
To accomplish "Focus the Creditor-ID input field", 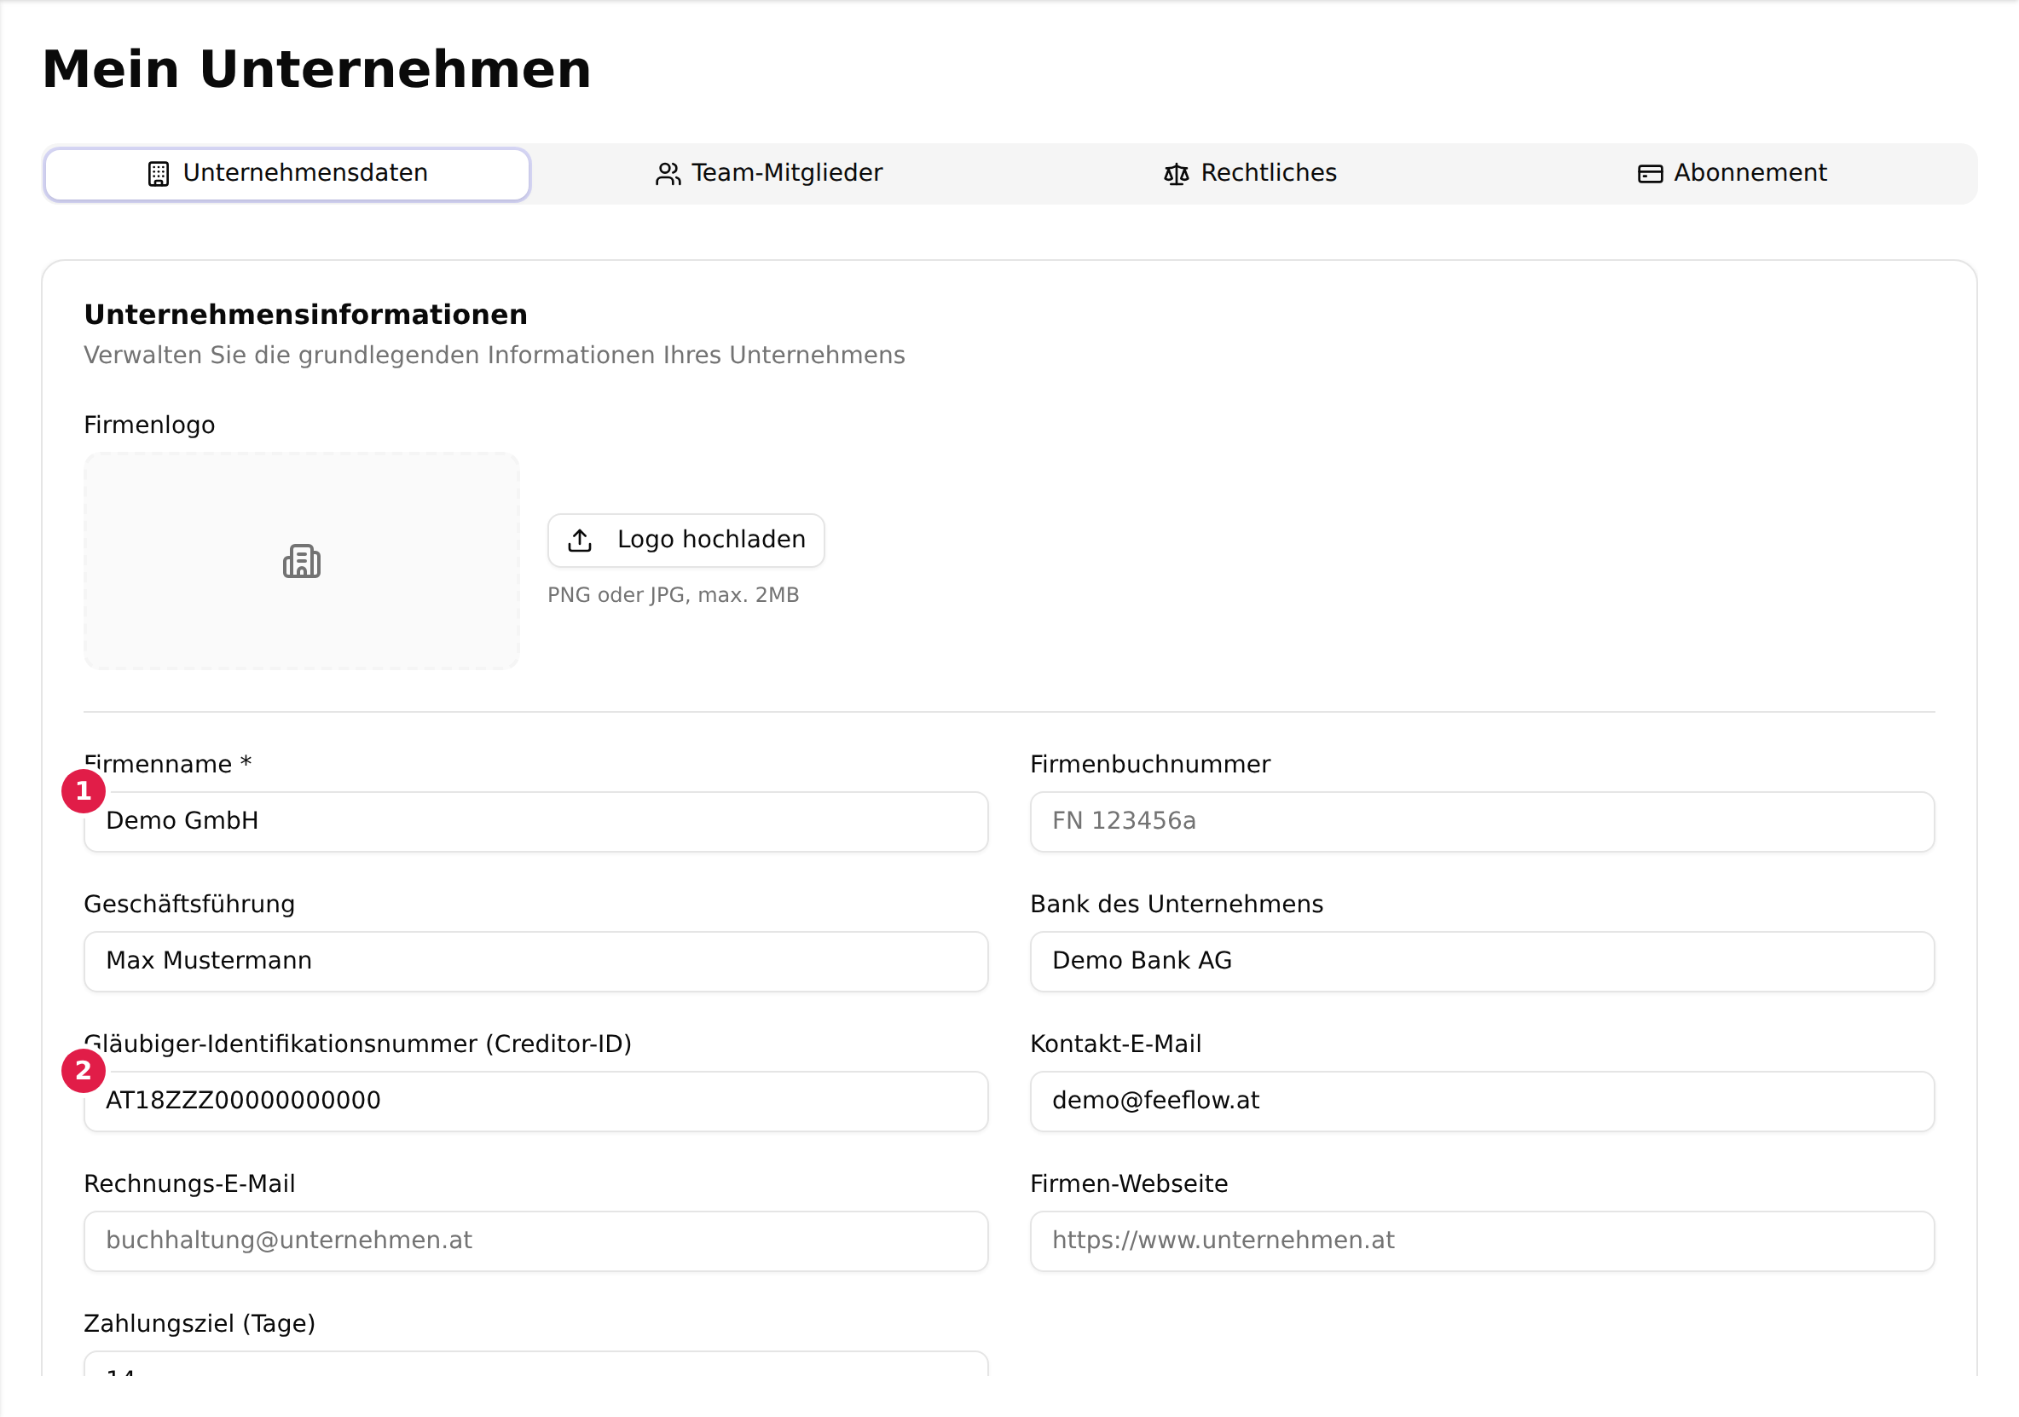I will click(x=535, y=1102).
